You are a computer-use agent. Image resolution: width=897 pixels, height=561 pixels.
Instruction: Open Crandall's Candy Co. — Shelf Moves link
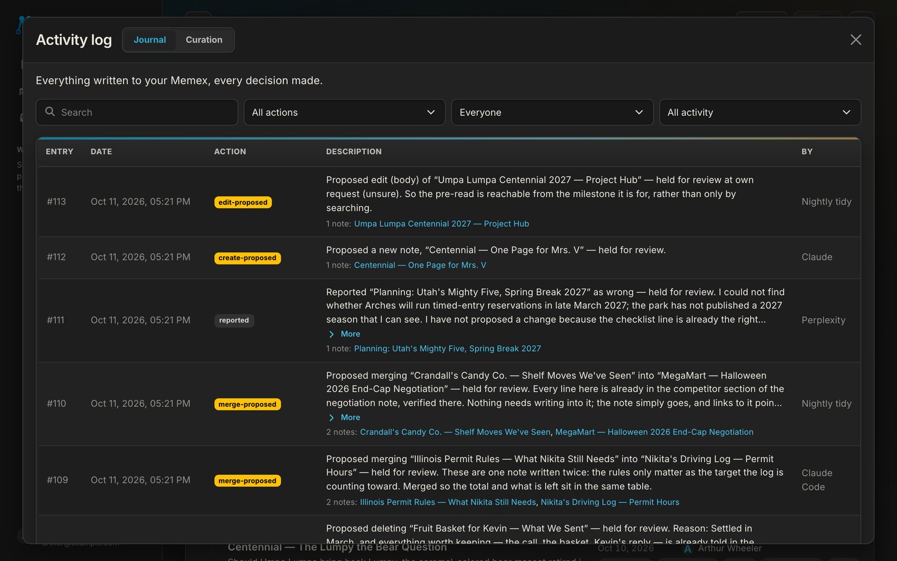[455, 432]
